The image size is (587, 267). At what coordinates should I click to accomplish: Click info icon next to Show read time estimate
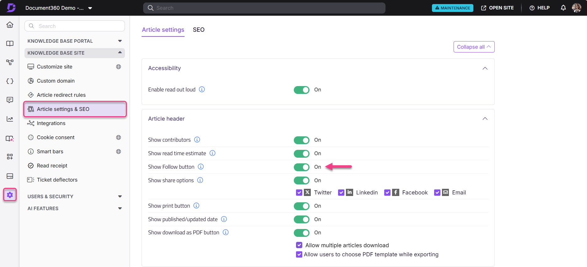(x=213, y=153)
